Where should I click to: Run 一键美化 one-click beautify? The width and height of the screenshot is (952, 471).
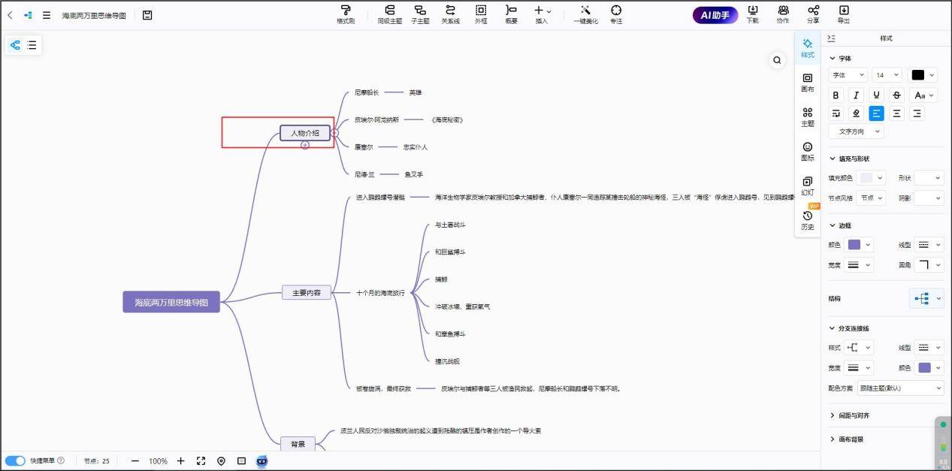click(x=585, y=14)
